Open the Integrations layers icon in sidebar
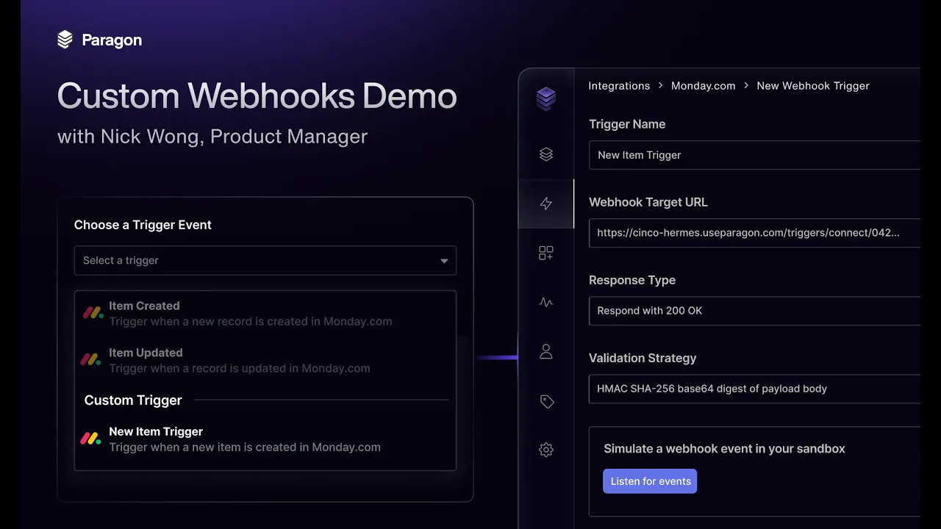 coord(546,154)
